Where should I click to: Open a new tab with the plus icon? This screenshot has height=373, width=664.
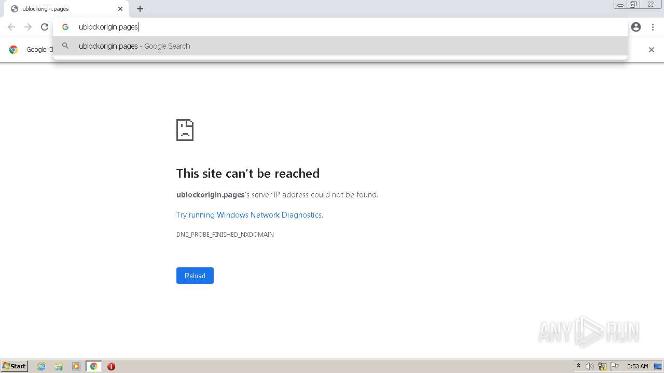(x=140, y=9)
